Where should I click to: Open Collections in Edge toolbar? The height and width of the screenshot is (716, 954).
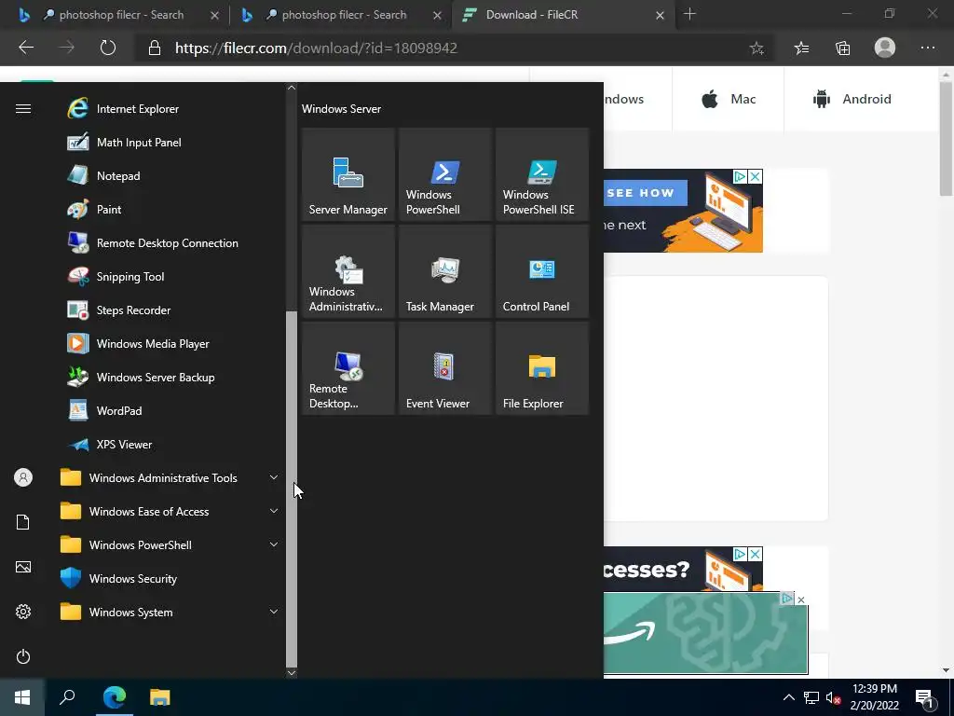click(x=842, y=48)
